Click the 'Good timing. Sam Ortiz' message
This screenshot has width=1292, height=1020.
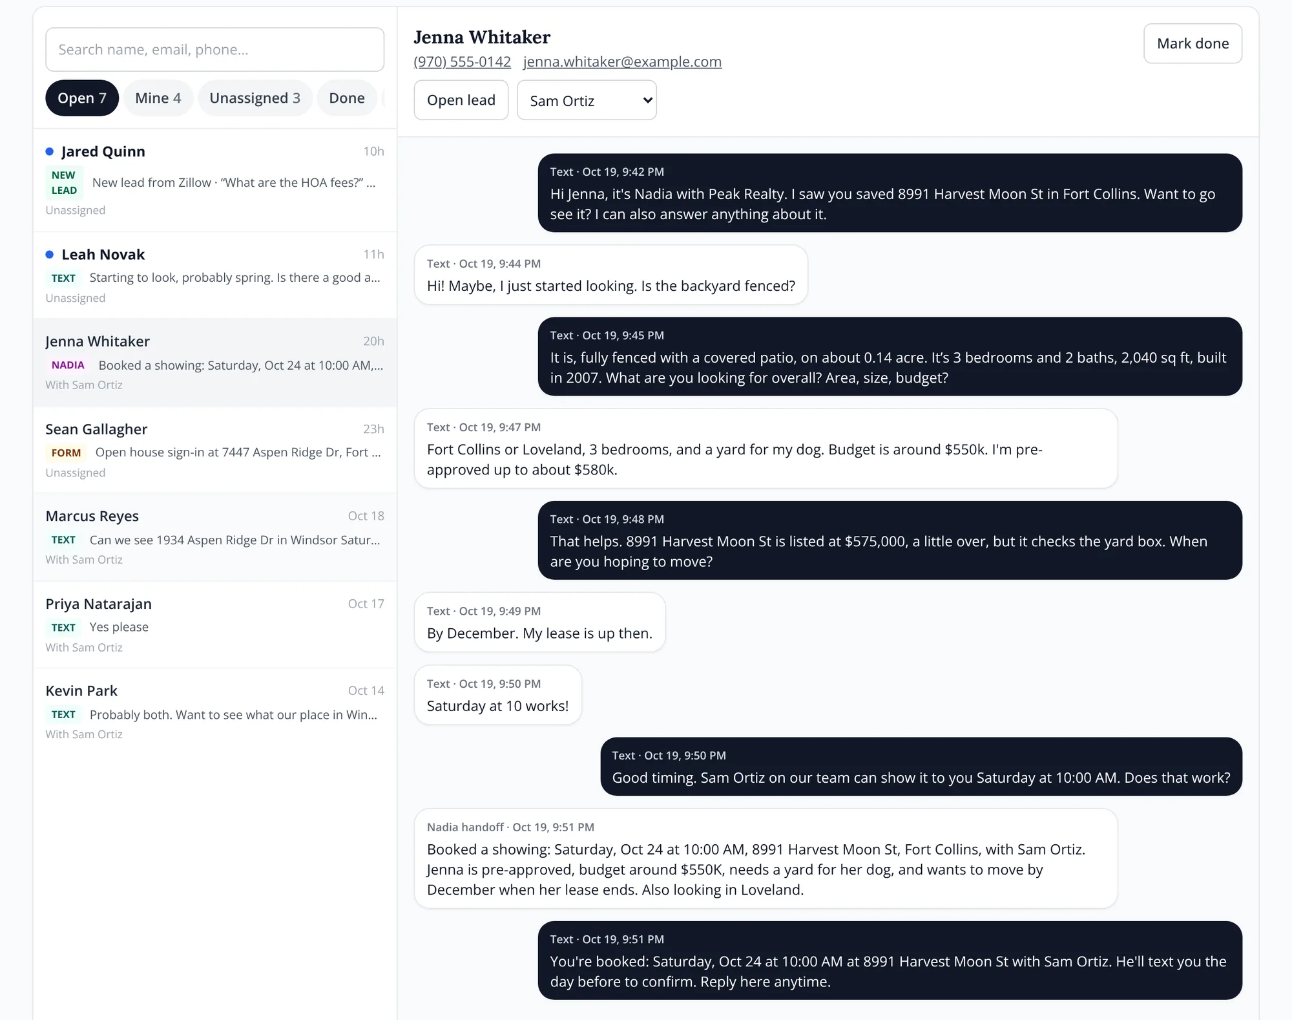[921, 767]
